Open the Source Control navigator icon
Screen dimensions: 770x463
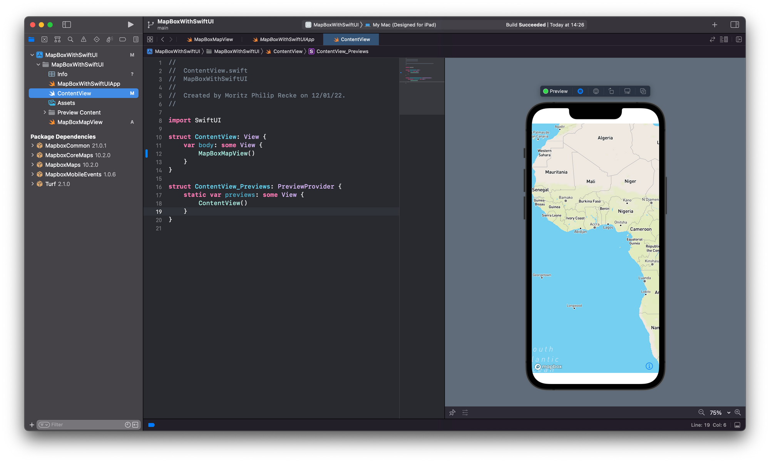pos(44,39)
